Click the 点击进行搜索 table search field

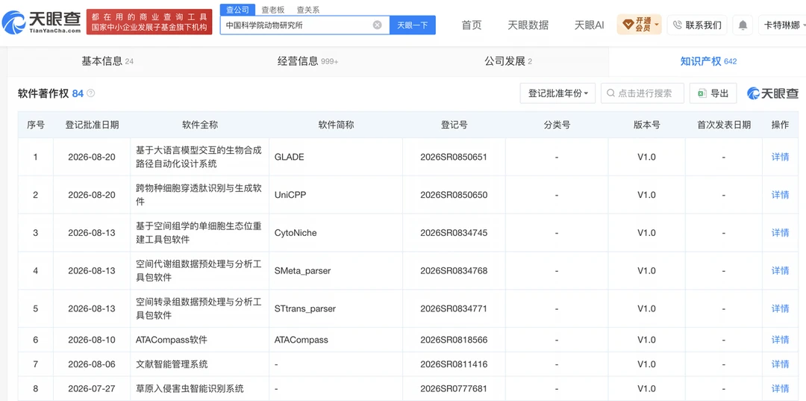point(642,93)
